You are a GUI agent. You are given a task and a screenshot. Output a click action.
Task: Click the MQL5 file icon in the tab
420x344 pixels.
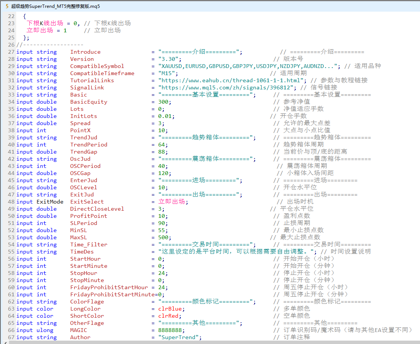7,6
